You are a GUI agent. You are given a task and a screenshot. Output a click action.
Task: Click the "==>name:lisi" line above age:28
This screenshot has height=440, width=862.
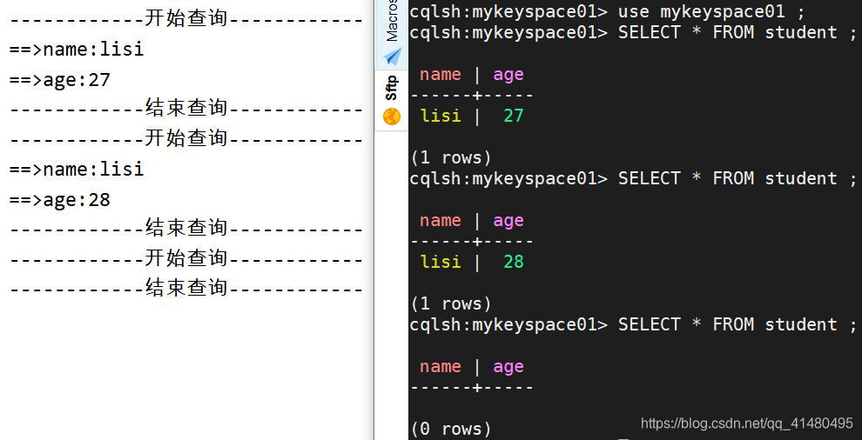click(x=77, y=170)
